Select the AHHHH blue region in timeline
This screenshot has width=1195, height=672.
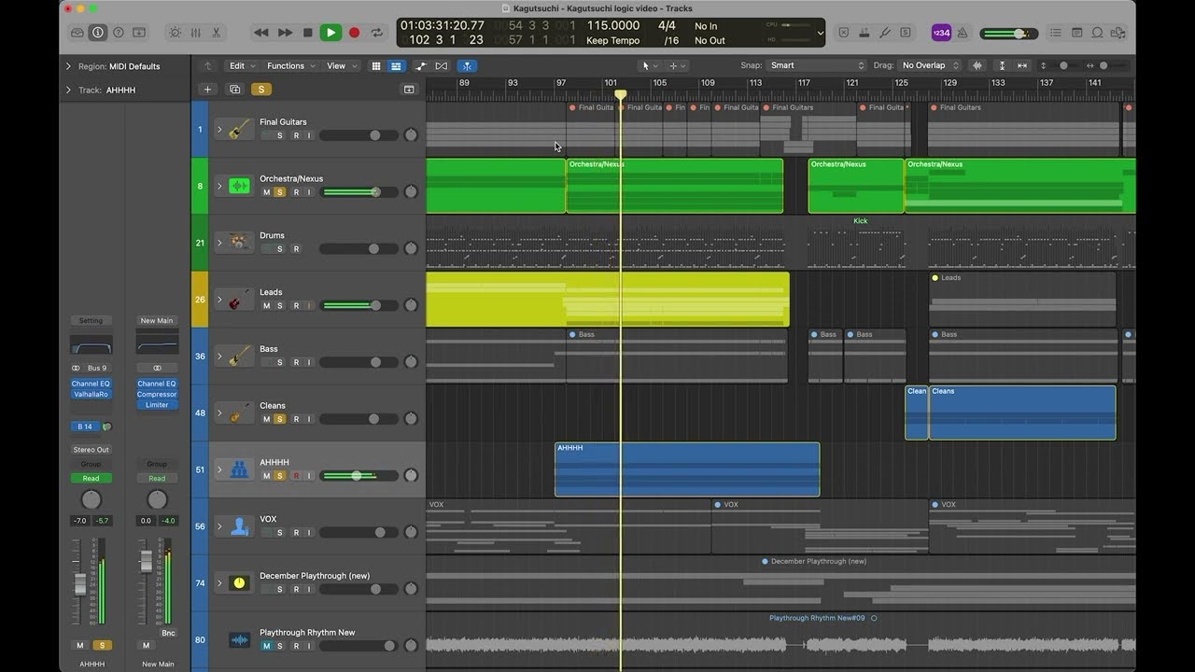tap(687, 469)
